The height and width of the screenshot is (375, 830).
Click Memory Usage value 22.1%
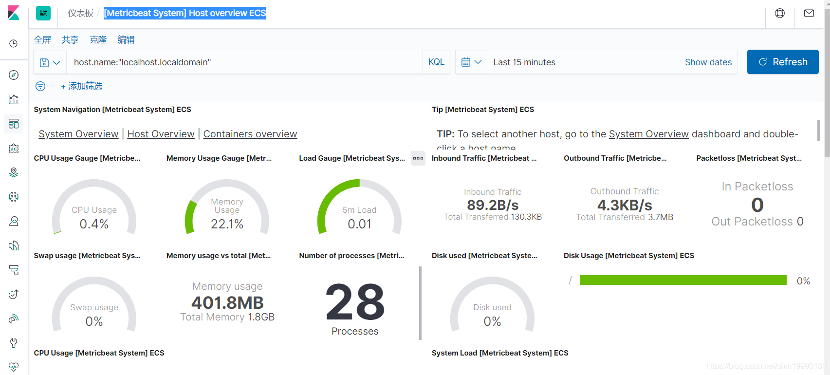227,224
